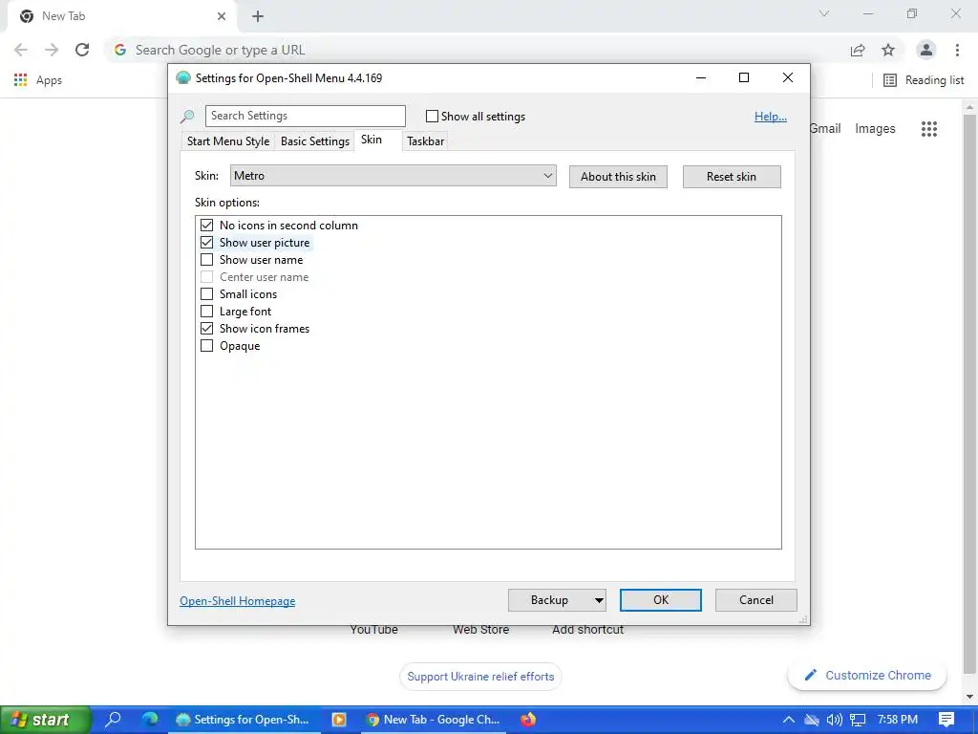Click the 7:58 PM clock
The height and width of the screenshot is (734, 978).
[x=897, y=720]
